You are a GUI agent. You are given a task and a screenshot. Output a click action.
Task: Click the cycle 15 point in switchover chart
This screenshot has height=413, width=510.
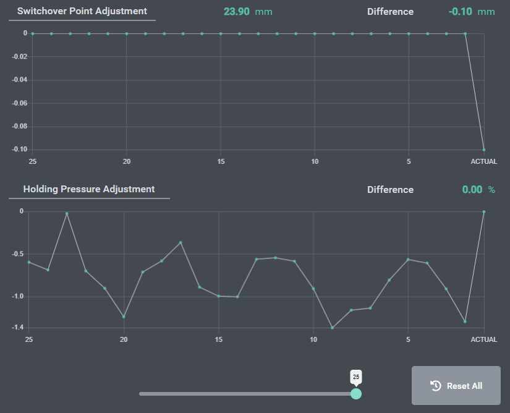click(x=221, y=33)
